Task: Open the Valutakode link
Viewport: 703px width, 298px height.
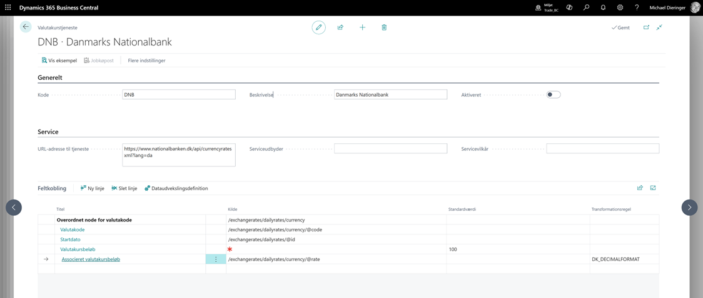Action: [73, 230]
